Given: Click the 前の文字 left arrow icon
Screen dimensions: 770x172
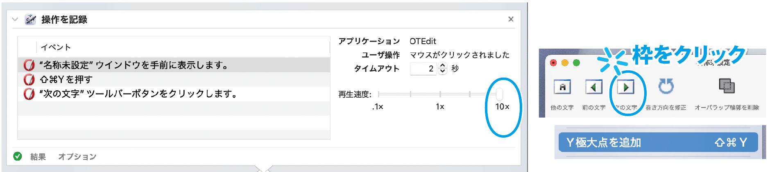Looking at the screenshot, I should point(593,87).
